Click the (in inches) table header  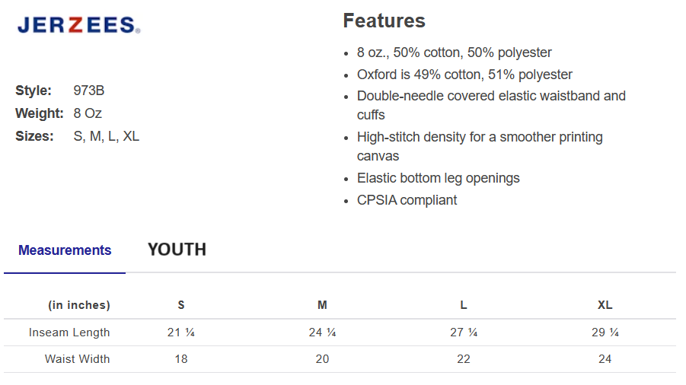(79, 305)
